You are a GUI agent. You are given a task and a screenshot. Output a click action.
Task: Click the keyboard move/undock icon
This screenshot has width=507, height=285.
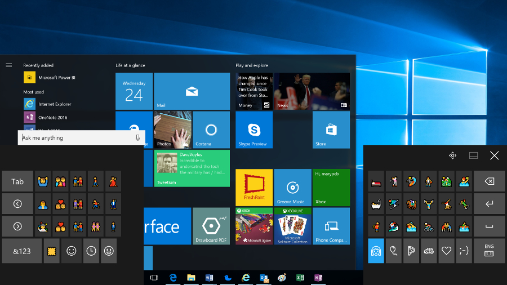452,155
